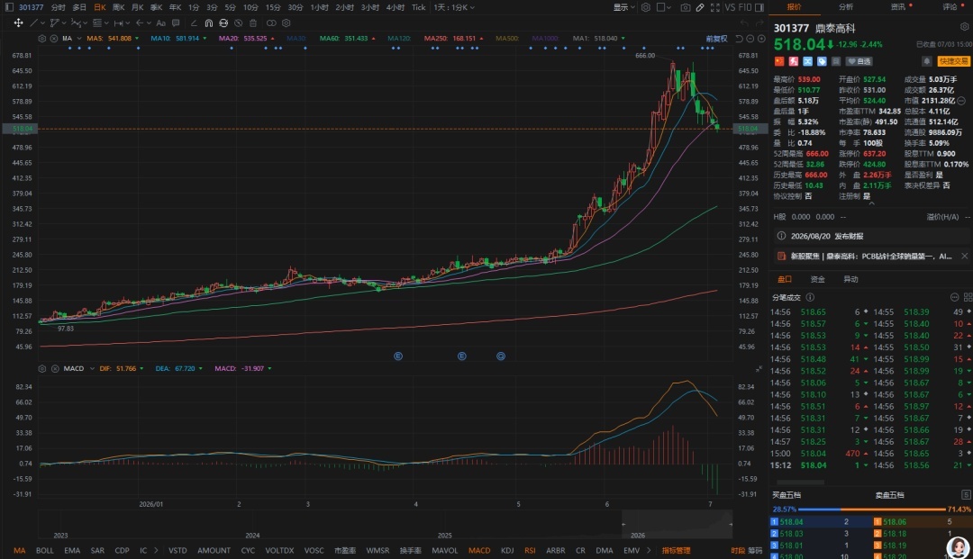This screenshot has width=973, height=559.
Task: Zoom in chart with plus circle icon
Action: 761,39
